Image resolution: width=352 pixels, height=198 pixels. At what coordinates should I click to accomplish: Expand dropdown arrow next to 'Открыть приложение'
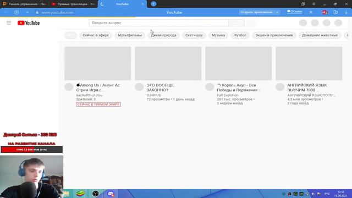[x=277, y=12]
